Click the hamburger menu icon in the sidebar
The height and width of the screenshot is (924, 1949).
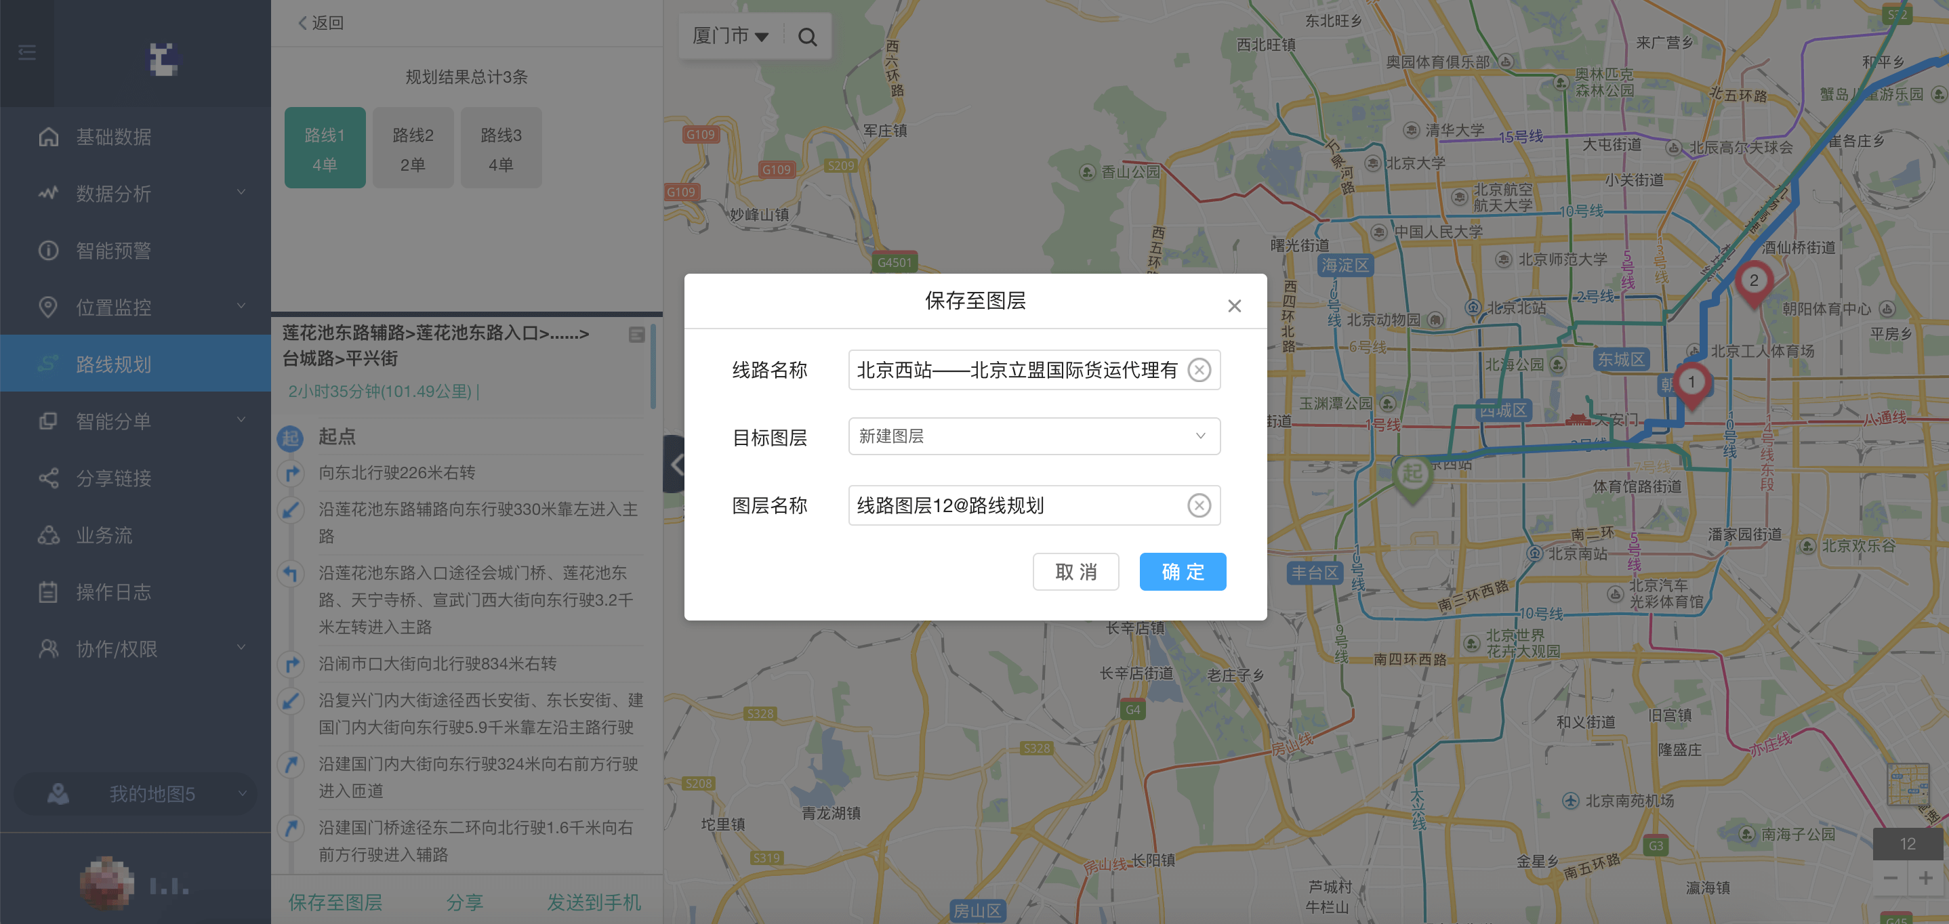tap(27, 52)
